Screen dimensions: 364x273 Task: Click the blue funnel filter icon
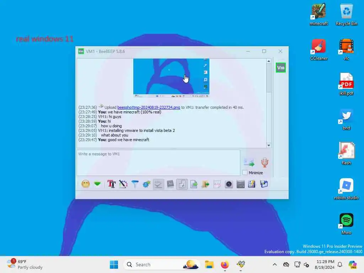(x=135, y=184)
